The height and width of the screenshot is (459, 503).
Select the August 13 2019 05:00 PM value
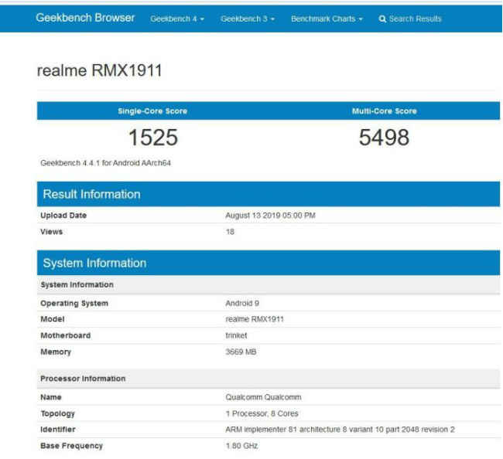270,216
